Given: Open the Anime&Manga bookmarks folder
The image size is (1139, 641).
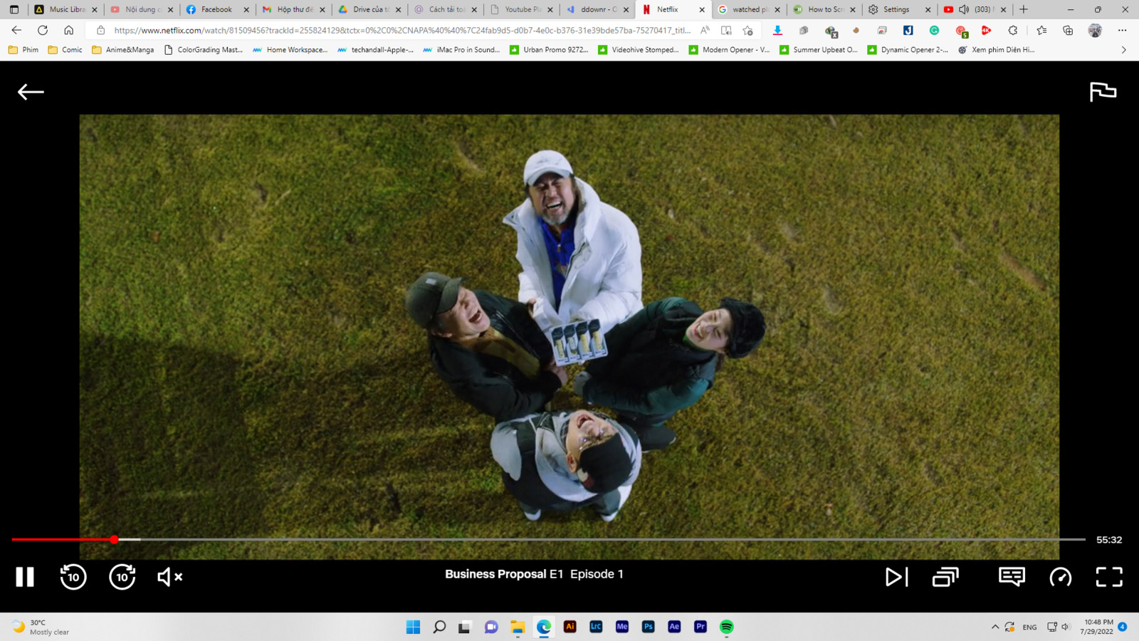Looking at the screenshot, I should (122, 50).
